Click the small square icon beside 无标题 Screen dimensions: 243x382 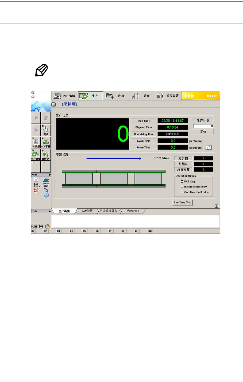pos(53,104)
